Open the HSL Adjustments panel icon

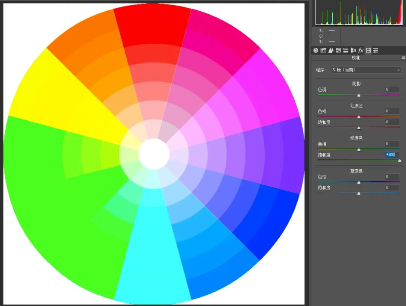(338, 50)
